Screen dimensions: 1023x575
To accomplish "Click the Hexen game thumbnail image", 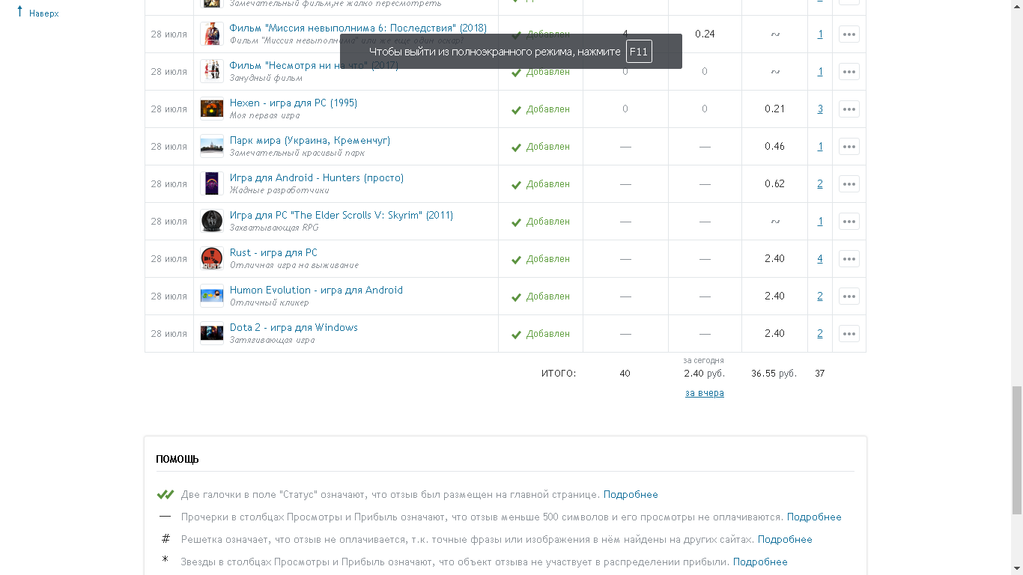I will click(x=212, y=109).
